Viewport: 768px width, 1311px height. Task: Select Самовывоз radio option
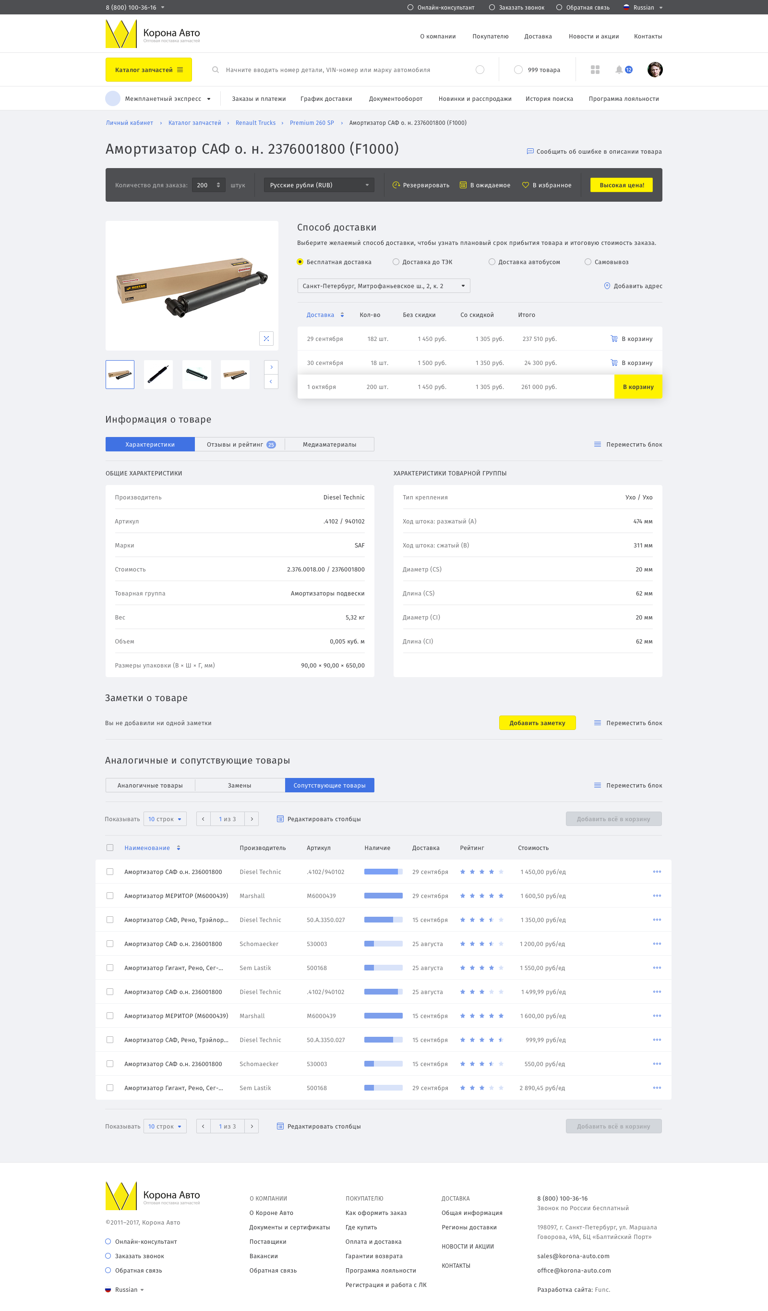(588, 262)
